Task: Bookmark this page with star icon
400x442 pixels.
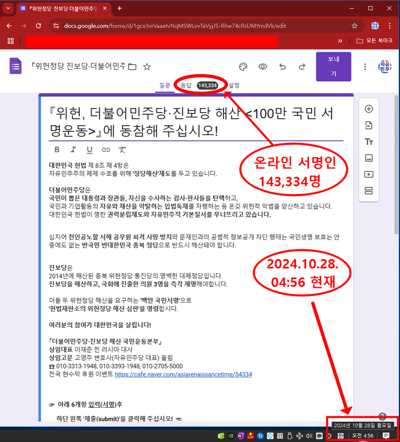Action: (x=355, y=26)
